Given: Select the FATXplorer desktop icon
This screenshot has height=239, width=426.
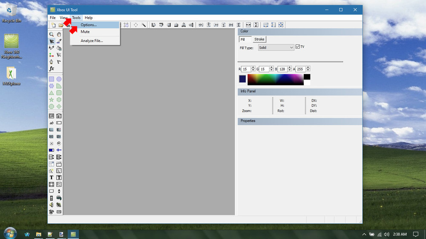Looking at the screenshot, I should click(12, 76).
